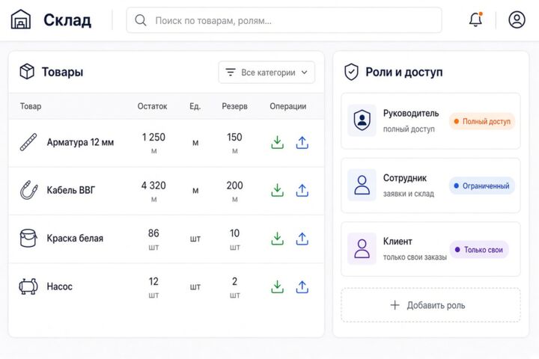Click the search magnifier icon
This screenshot has width=539, height=359.
tap(141, 20)
